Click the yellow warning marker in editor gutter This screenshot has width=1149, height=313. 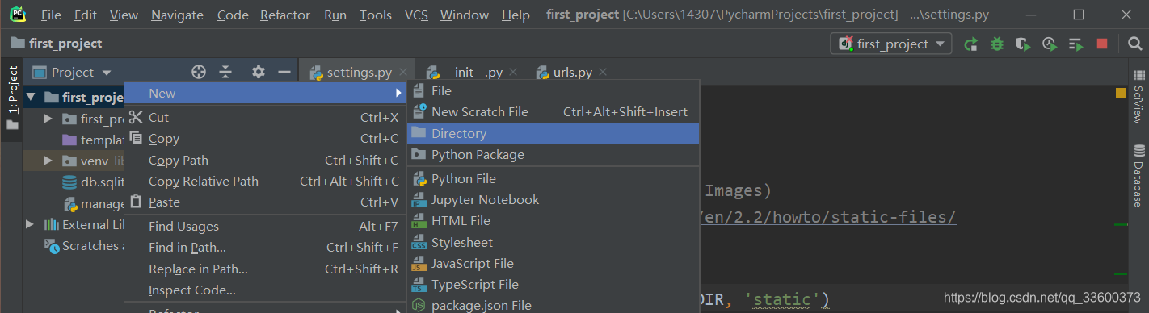pos(1120,93)
